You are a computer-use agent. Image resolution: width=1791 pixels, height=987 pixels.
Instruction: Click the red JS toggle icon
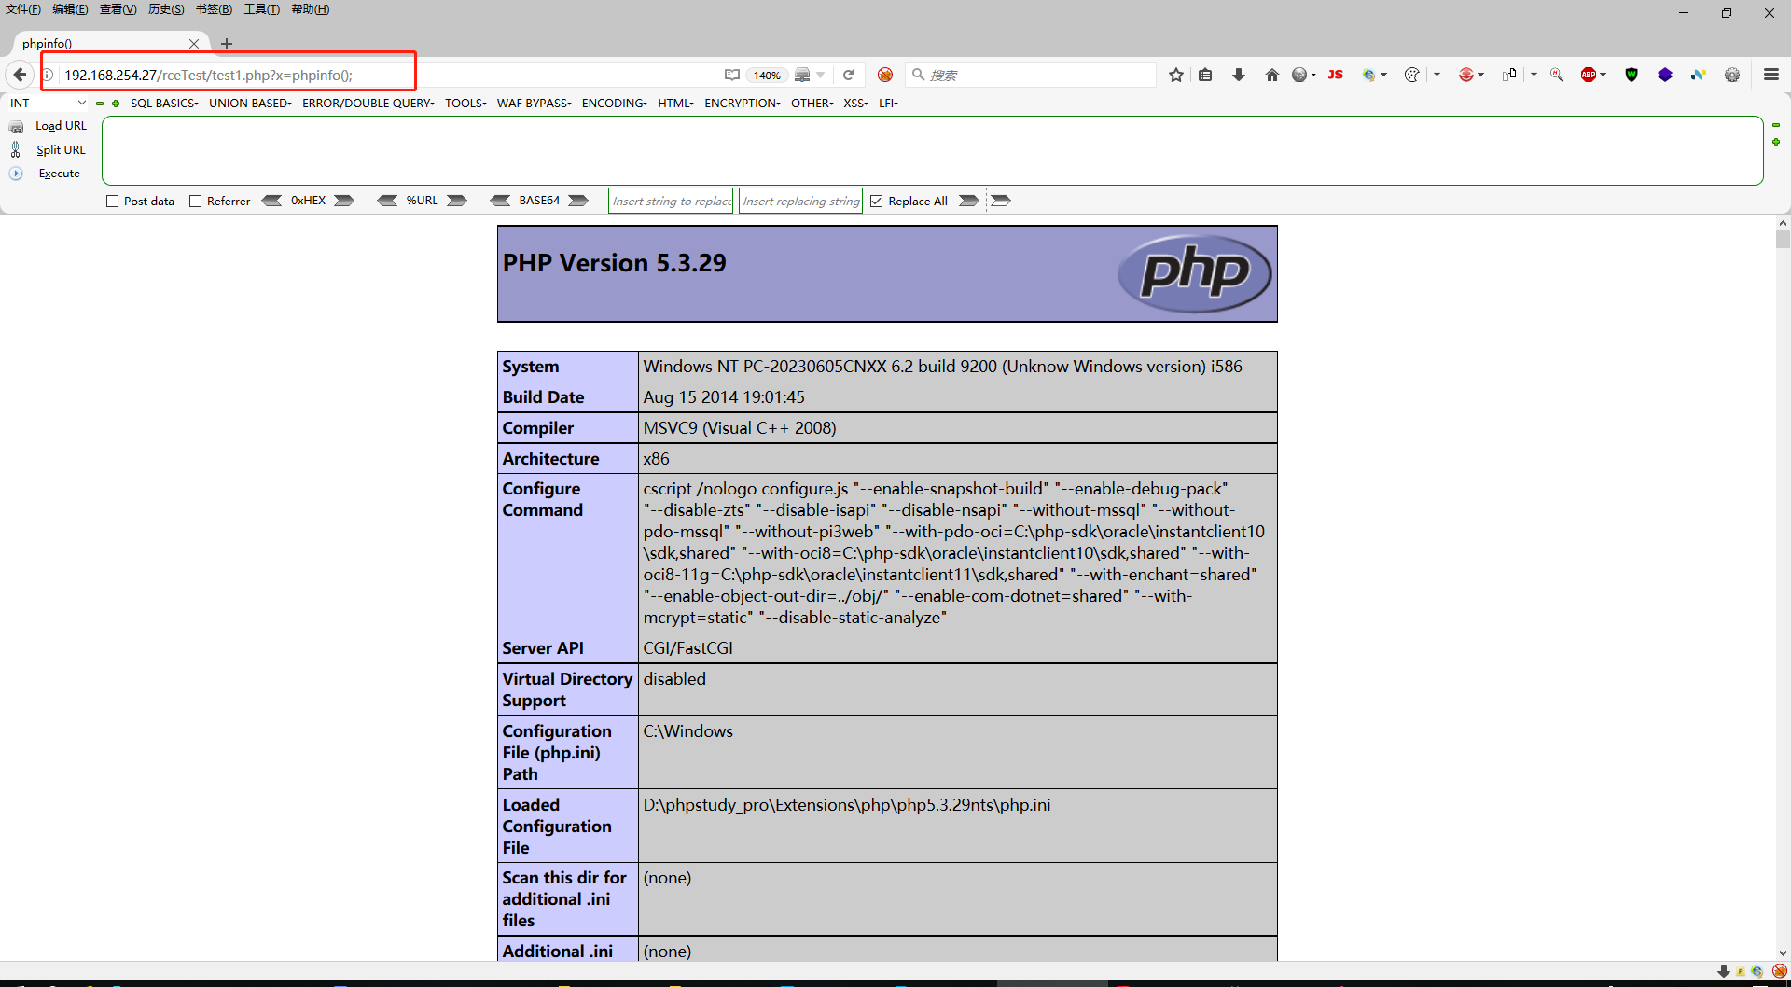[1336, 75]
